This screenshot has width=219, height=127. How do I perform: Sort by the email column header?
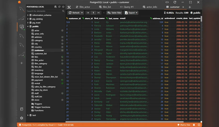(123, 18)
